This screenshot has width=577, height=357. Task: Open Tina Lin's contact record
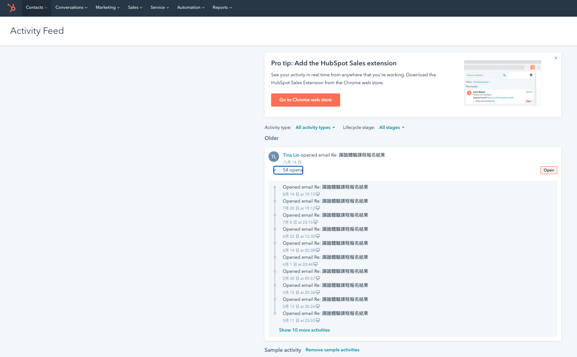[291, 155]
